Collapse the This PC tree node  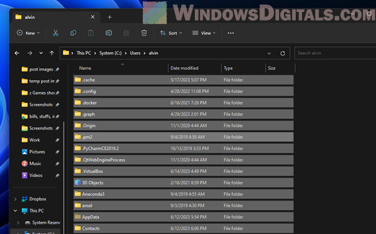pyautogui.click(x=15, y=211)
